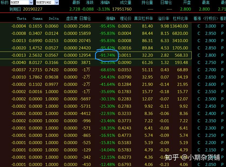Click the C marker beside strike 2.300
Image resolution: width=226 pixels, height=167 pixels.
[199, 128]
